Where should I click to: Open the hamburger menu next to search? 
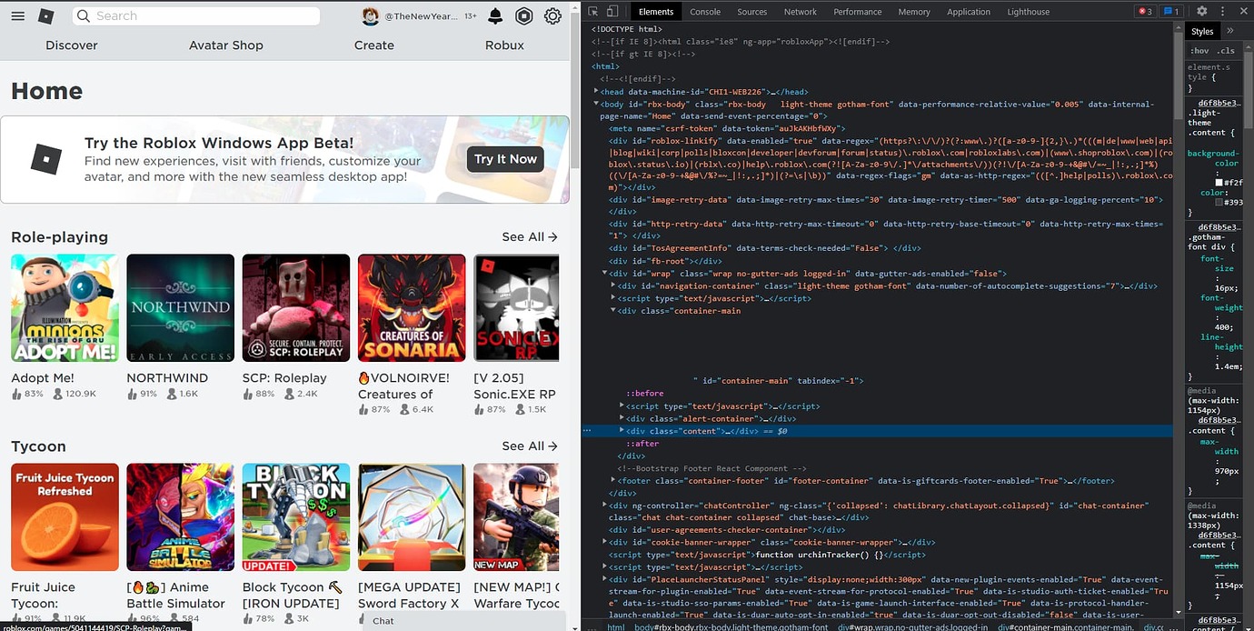(17, 16)
